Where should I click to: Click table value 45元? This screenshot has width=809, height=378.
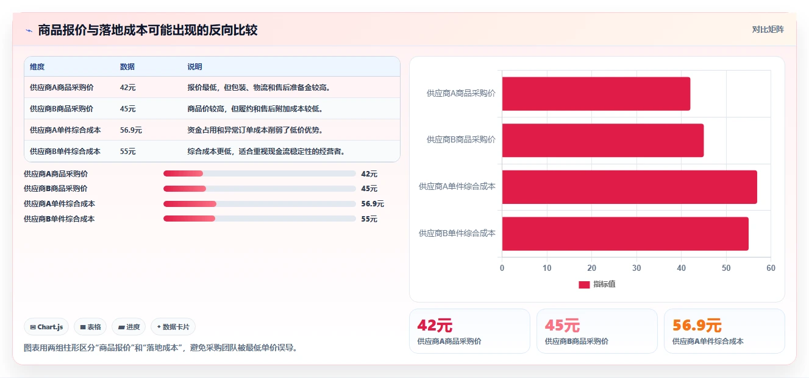click(127, 109)
